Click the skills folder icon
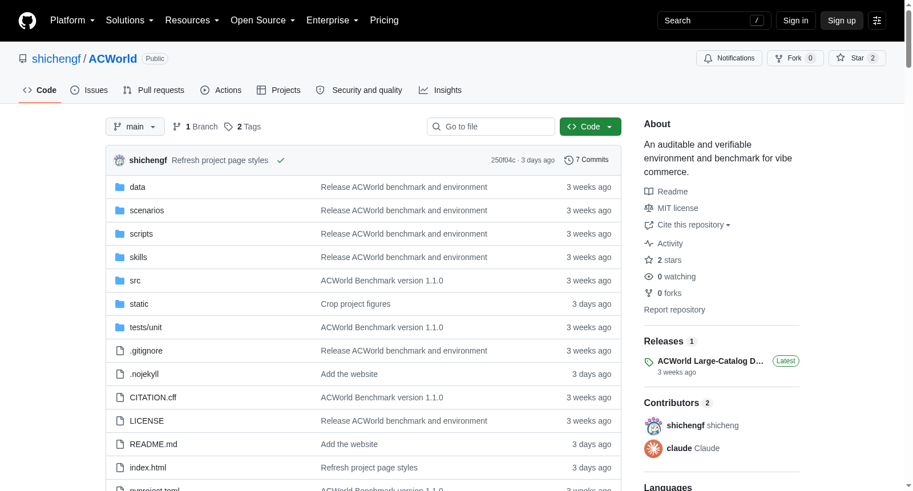The height and width of the screenshot is (491, 913). [120, 257]
